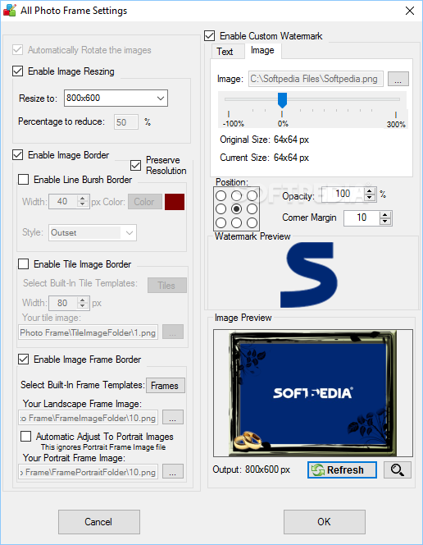Viewport: 423px width, 545px height.
Task: Click the dark red border color swatch
Action: pos(175,202)
